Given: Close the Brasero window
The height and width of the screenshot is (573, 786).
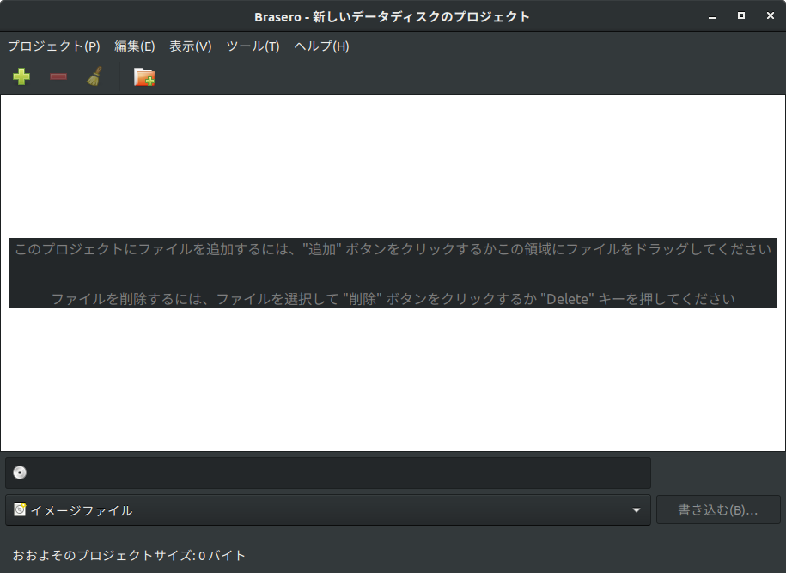Looking at the screenshot, I should click(771, 16).
